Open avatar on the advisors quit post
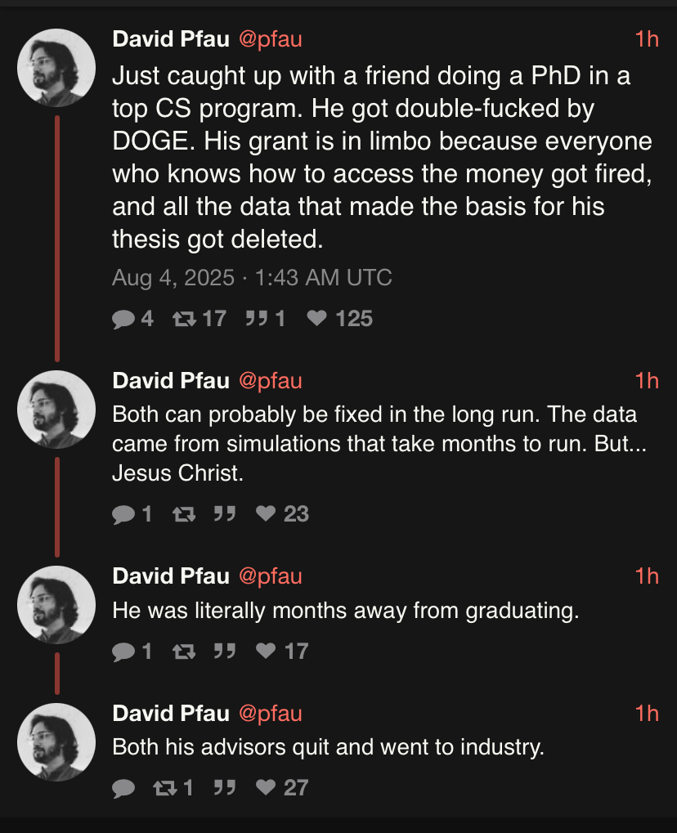The width and height of the screenshot is (677, 833). (56, 741)
